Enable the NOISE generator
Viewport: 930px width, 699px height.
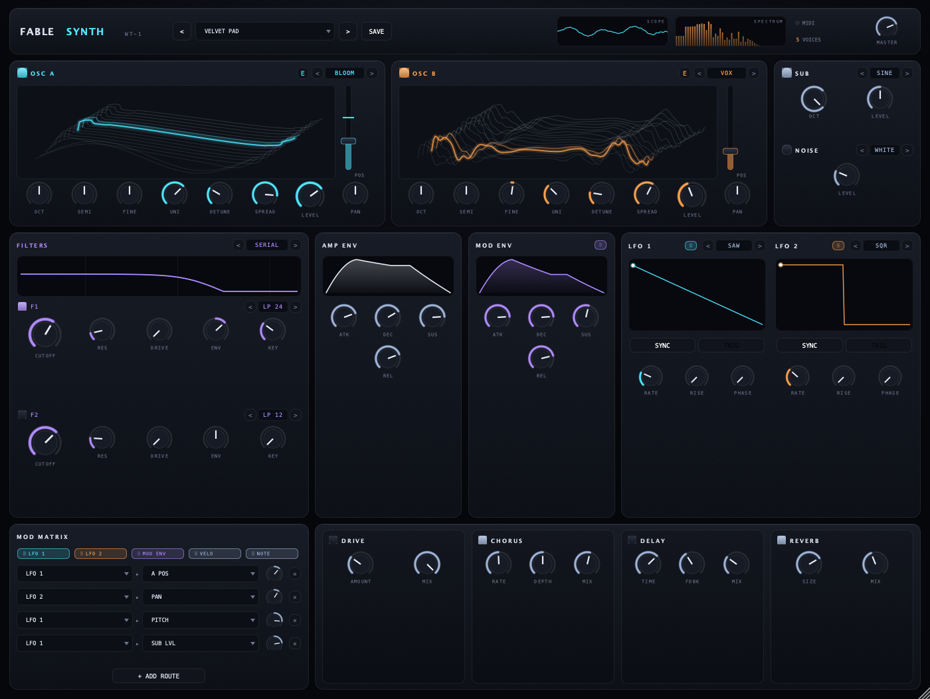[787, 150]
